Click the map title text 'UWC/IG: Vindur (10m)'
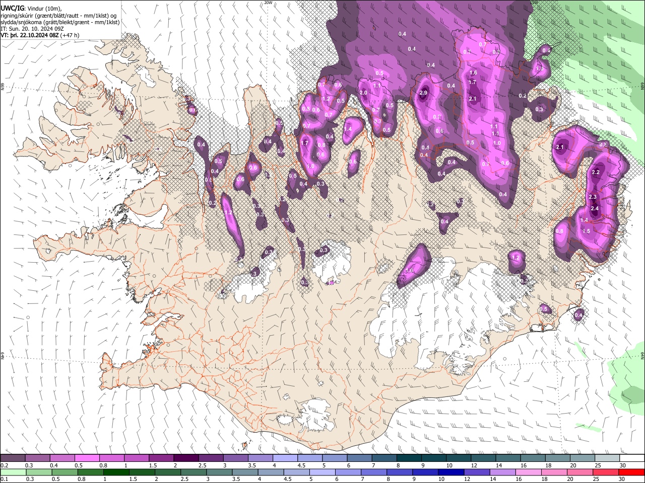 (x=31, y=9)
